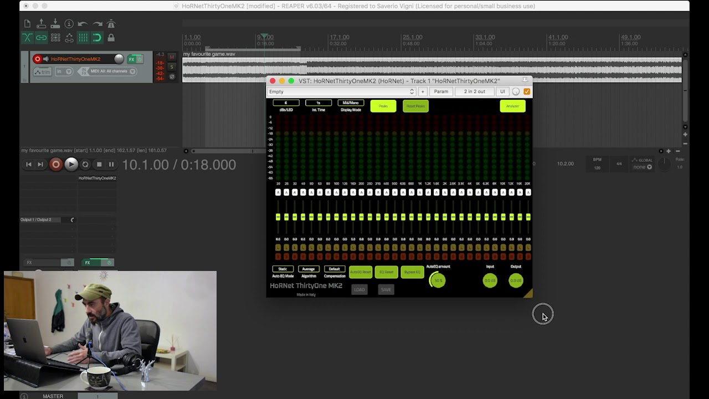709x399 pixels.
Task: Arm track HoRNetThirtyOneMK2 for recording
Action: 38,59
